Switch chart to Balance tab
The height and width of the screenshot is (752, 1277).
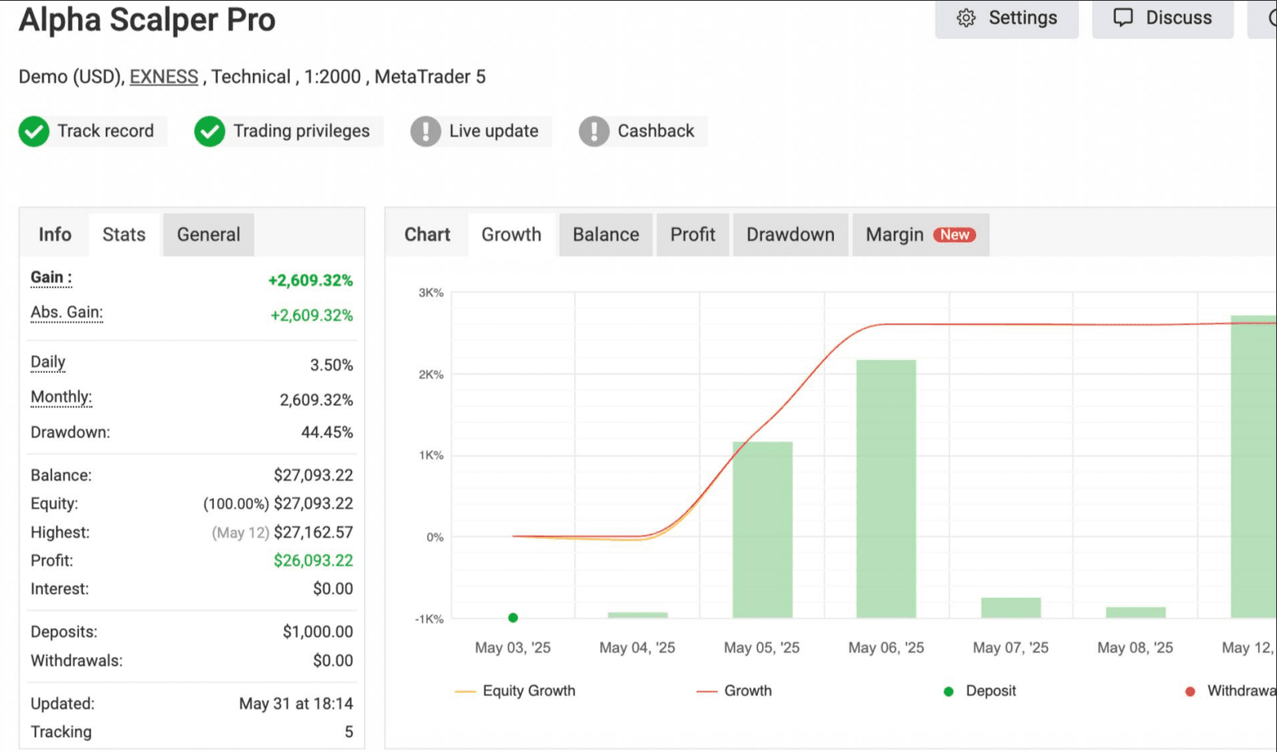606,235
